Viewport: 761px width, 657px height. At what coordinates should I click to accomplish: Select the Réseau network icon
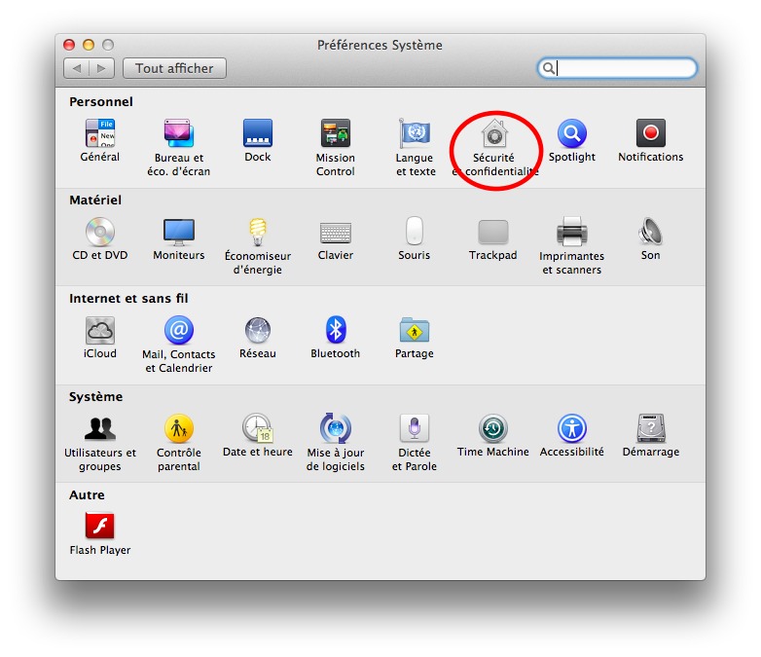click(258, 331)
